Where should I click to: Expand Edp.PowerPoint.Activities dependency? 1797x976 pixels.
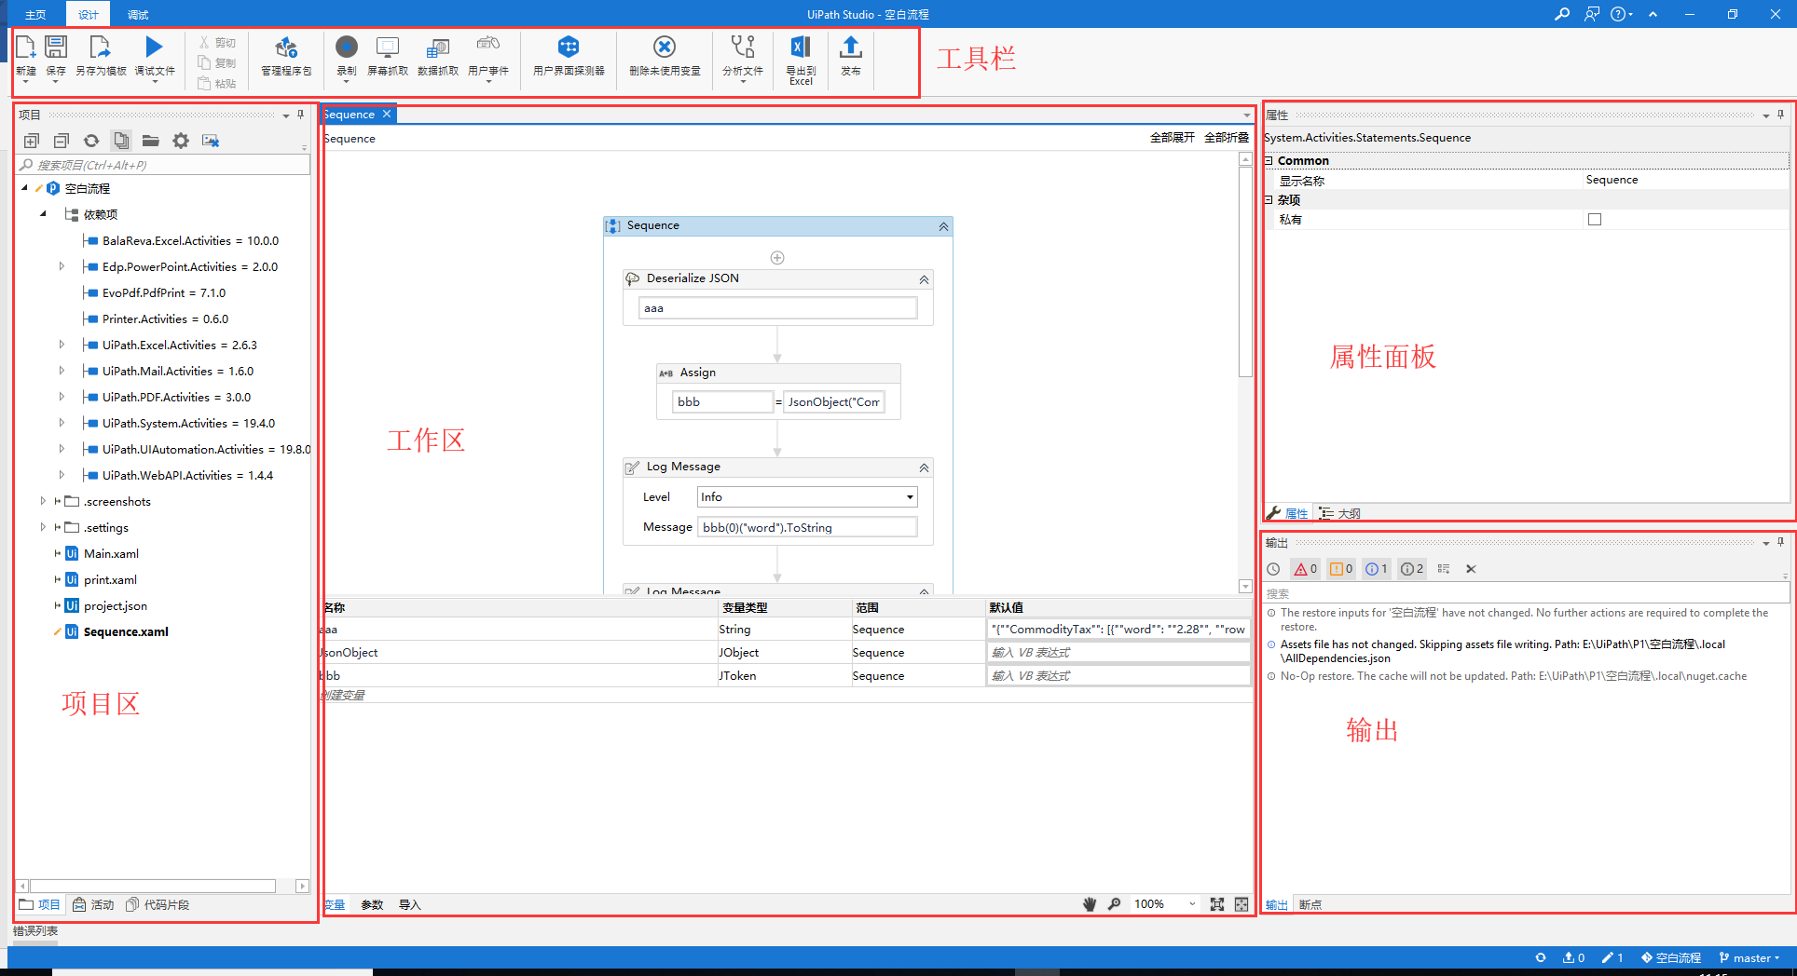click(62, 266)
